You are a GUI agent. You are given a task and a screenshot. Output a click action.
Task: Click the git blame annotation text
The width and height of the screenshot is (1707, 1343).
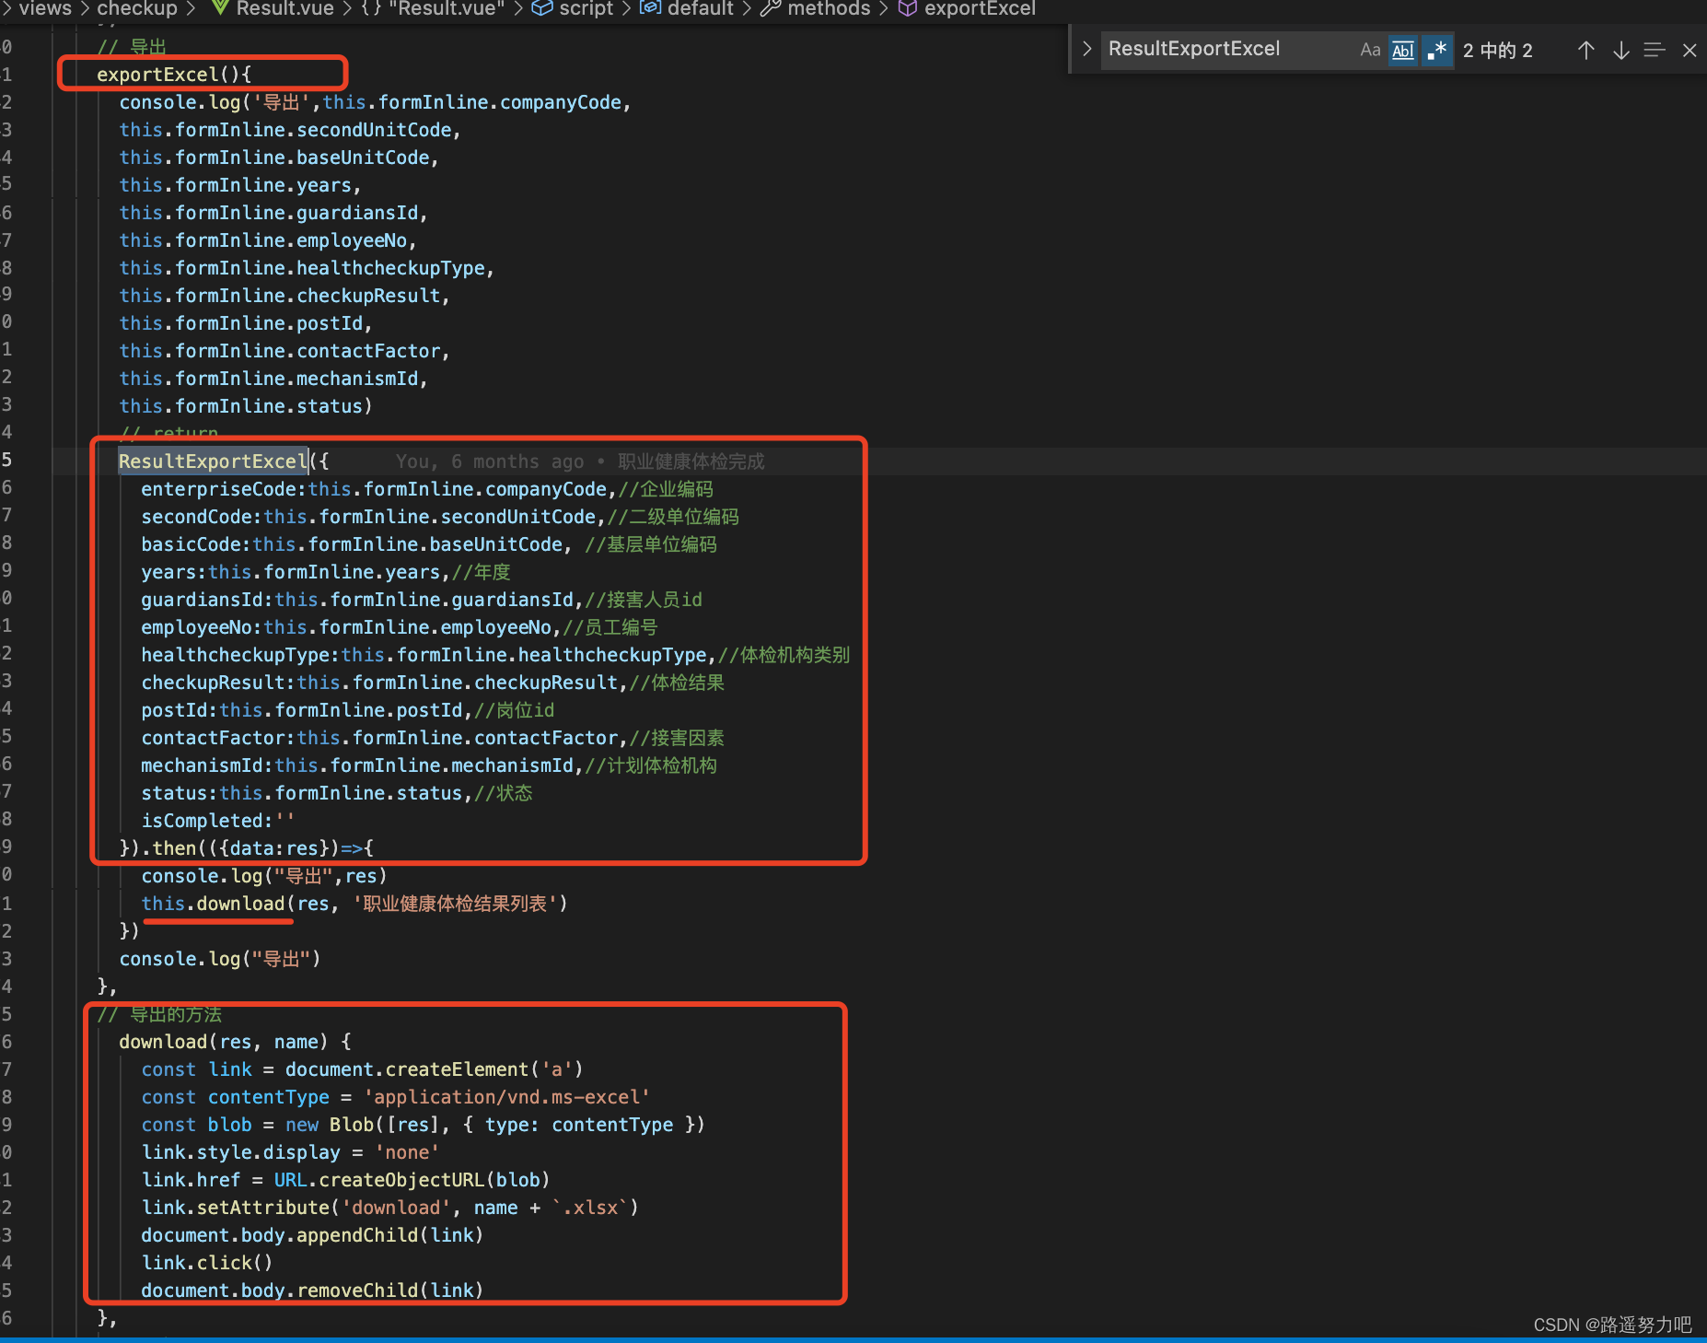point(580,461)
